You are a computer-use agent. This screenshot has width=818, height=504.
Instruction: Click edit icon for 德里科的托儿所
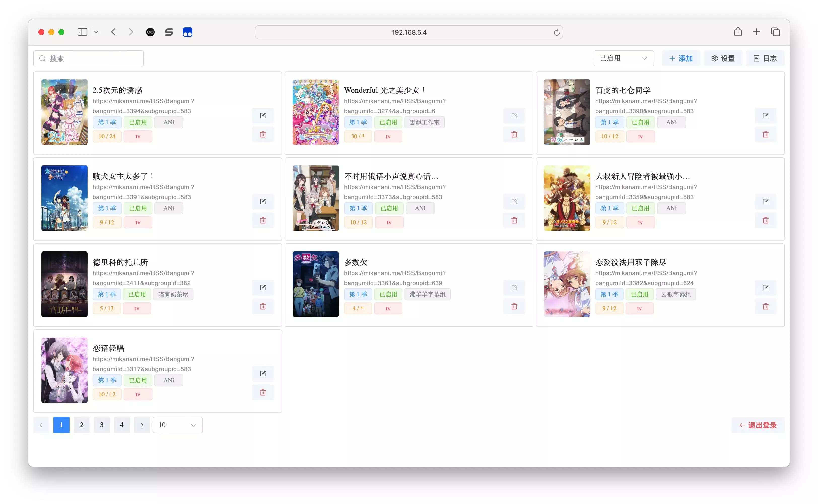(263, 288)
